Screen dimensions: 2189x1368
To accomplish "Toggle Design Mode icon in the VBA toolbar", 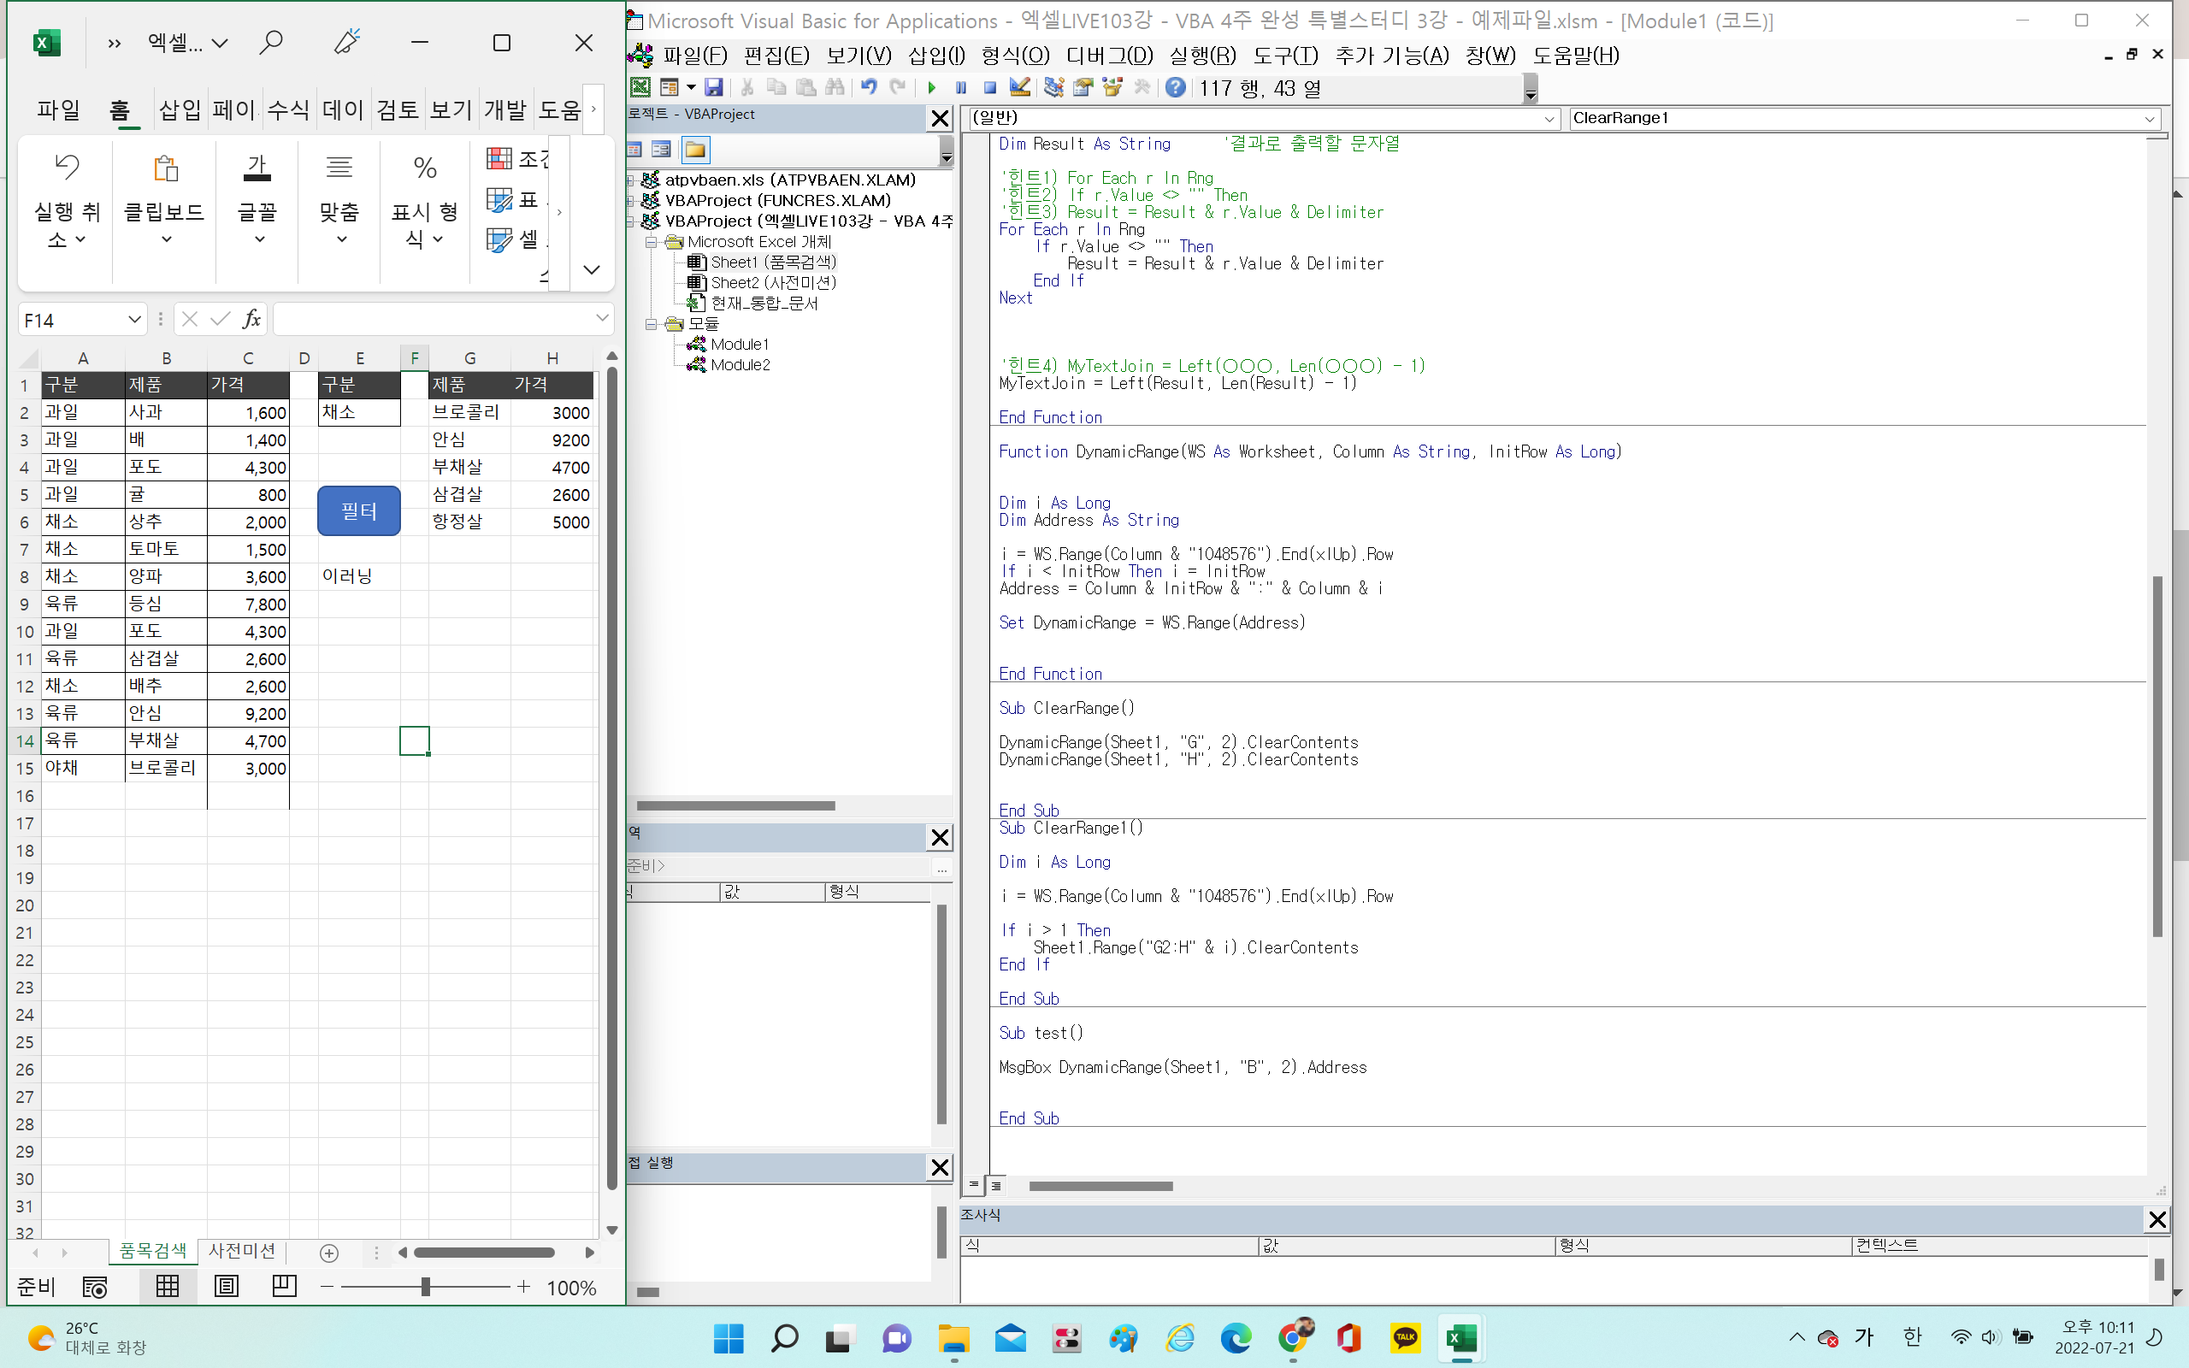I will pyautogui.click(x=1019, y=88).
